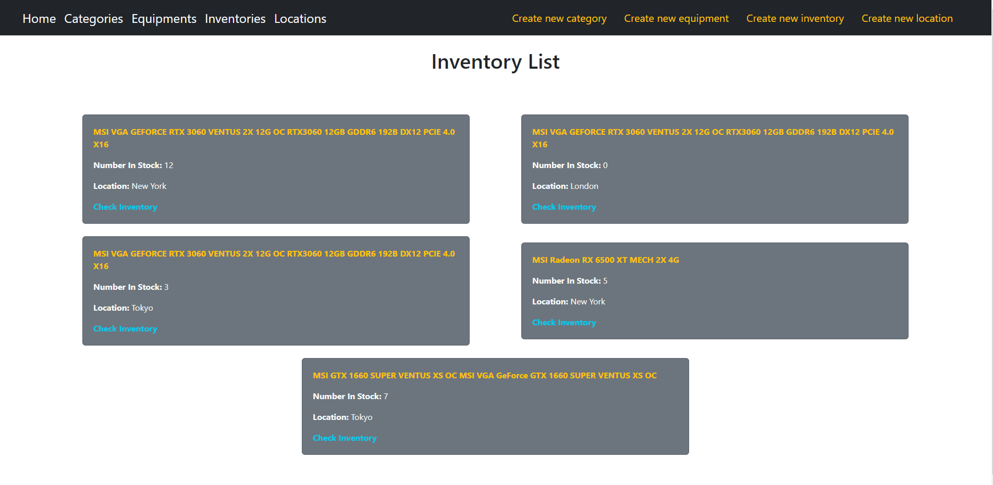Check Inventory for the GTX 1660 SUPER card
This screenshot has width=993, height=485.
[345, 438]
